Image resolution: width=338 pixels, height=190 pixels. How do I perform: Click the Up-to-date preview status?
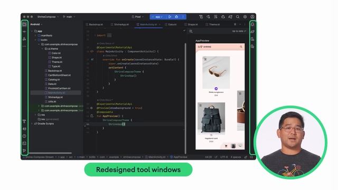point(239,31)
